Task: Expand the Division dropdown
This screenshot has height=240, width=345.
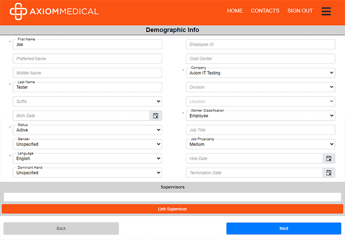Action: 260,87
